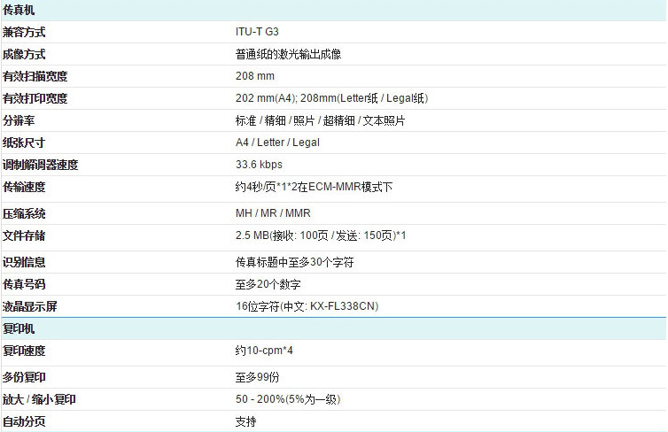Click the 传真机 section header
This screenshot has height=432, width=668.
pyautogui.click(x=19, y=10)
